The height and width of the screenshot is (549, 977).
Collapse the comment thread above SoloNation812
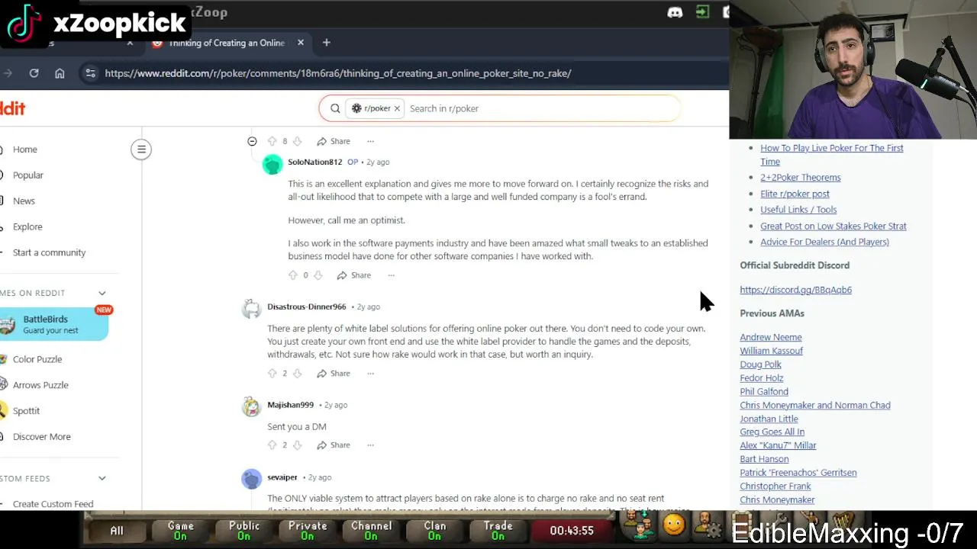[x=252, y=141]
